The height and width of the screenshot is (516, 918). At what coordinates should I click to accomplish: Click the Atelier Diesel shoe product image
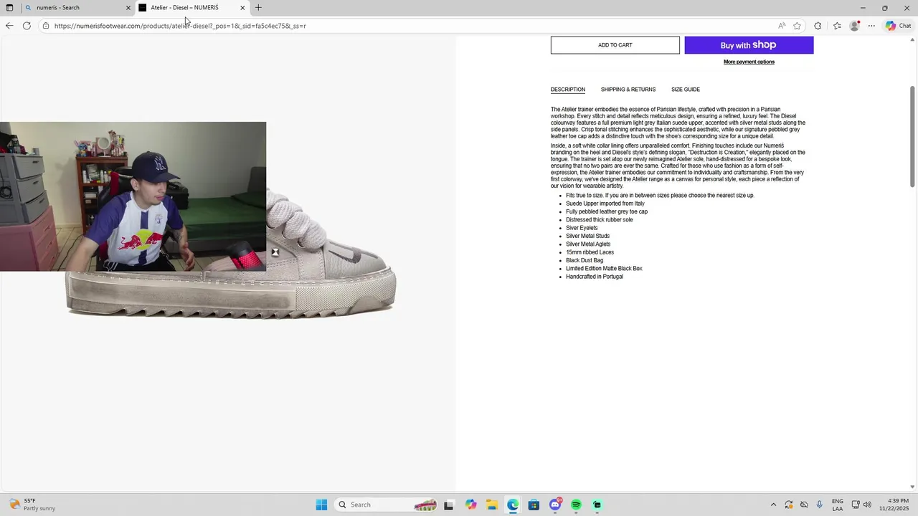330,258
